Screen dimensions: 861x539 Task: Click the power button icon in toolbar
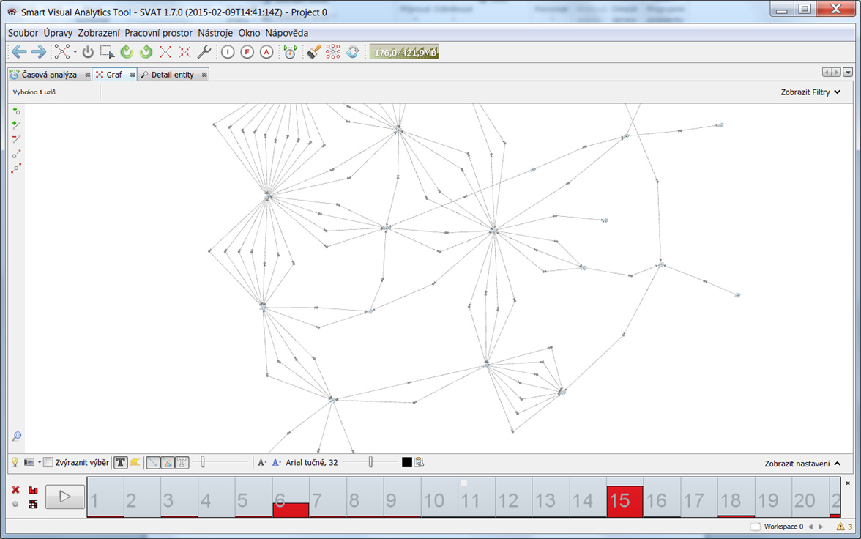click(88, 52)
